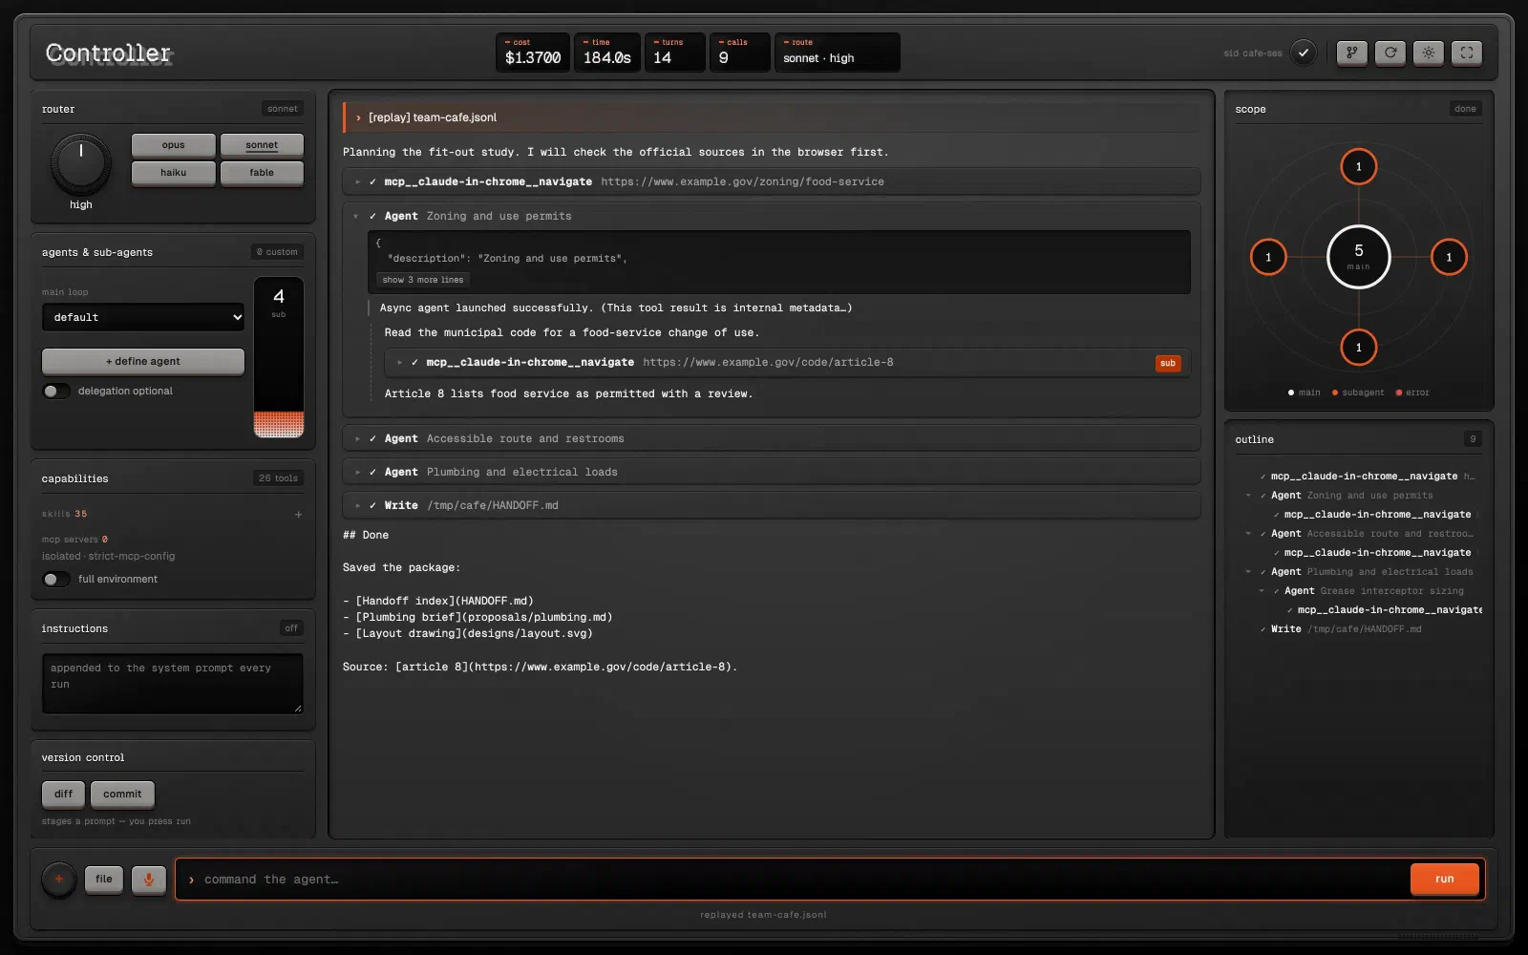Image resolution: width=1528 pixels, height=955 pixels.
Task: Select the sonnet model button
Action: coord(262,145)
